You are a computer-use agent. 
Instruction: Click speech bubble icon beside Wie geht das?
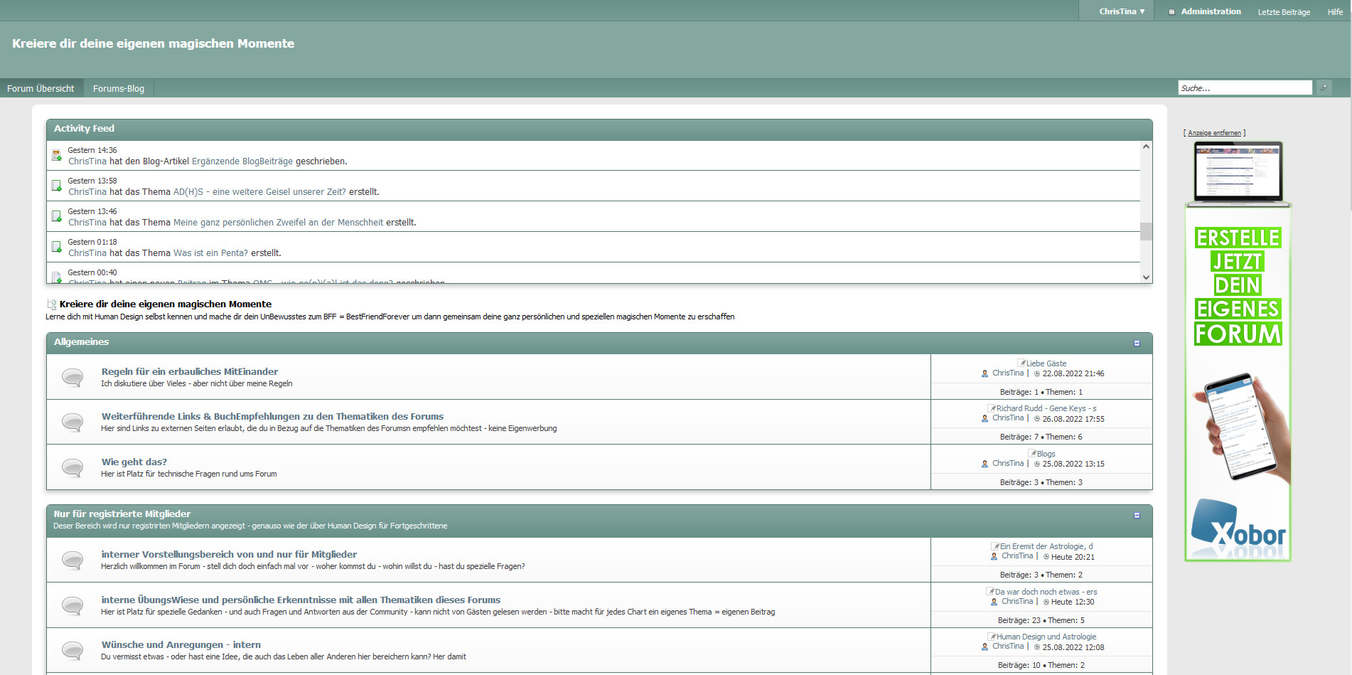[x=73, y=467]
